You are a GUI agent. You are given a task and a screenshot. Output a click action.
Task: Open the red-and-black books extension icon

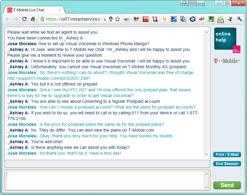pos(136,19)
